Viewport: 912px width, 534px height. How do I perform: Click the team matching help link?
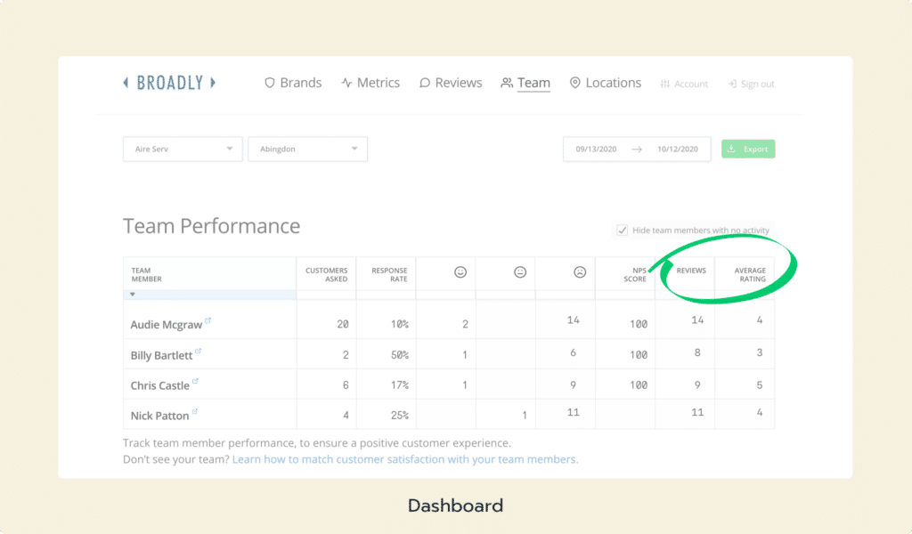point(405,459)
